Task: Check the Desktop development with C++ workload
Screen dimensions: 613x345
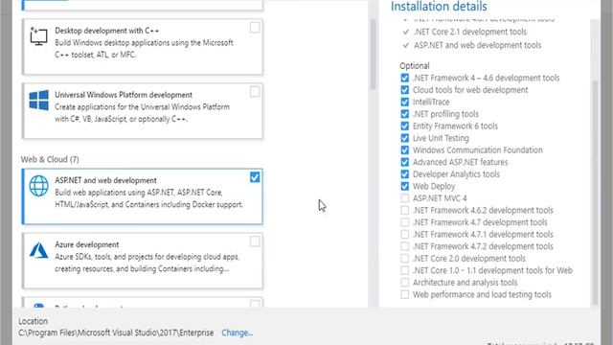Action: (255, 28)
